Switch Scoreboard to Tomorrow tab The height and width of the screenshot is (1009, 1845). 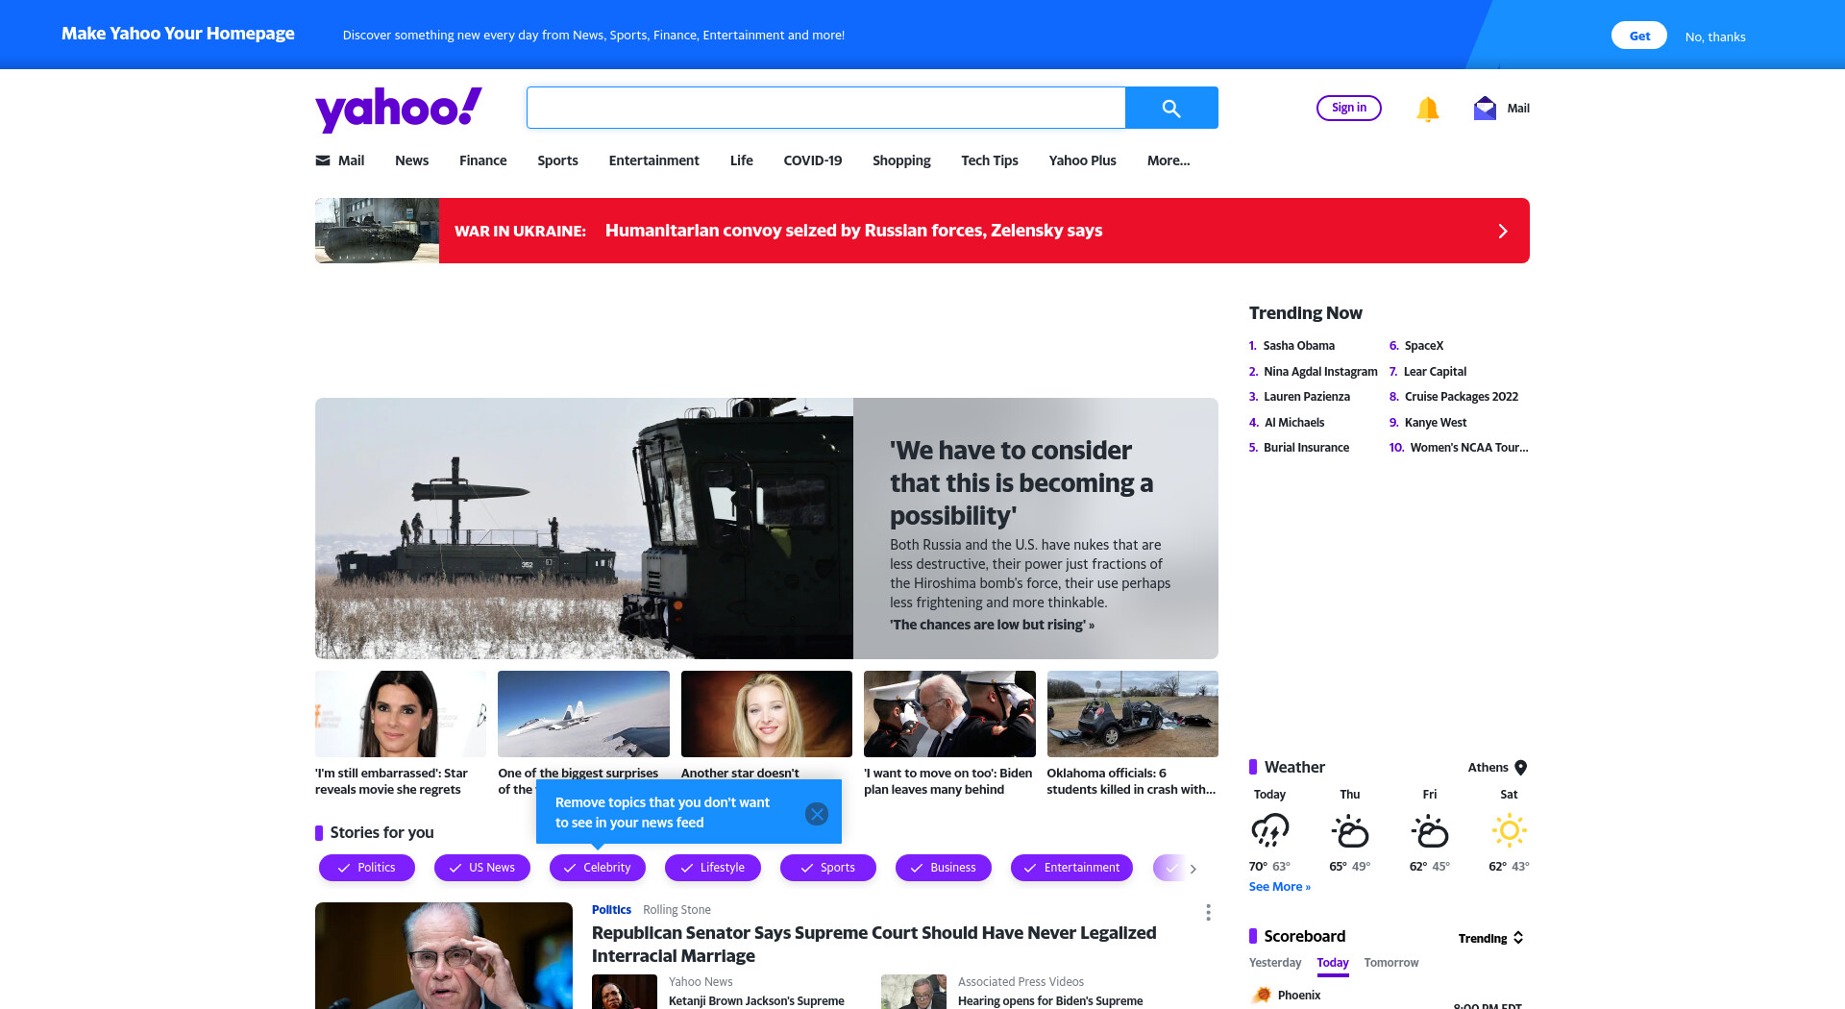coord(1391,963)
